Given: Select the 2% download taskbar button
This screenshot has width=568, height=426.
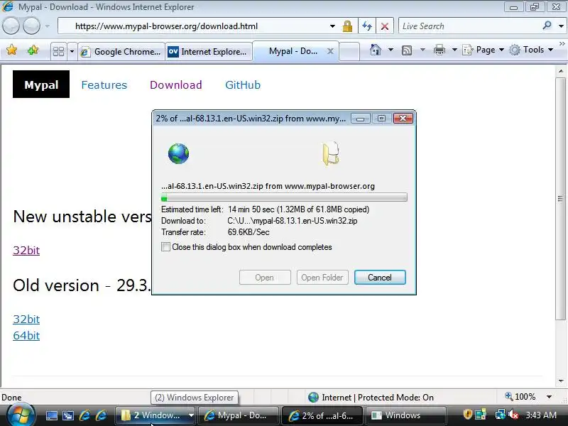Looking at the screenshot, I should [322, 415].
